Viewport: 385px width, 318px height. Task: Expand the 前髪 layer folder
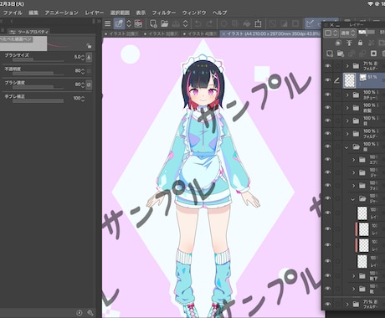[x=347, y=108]
